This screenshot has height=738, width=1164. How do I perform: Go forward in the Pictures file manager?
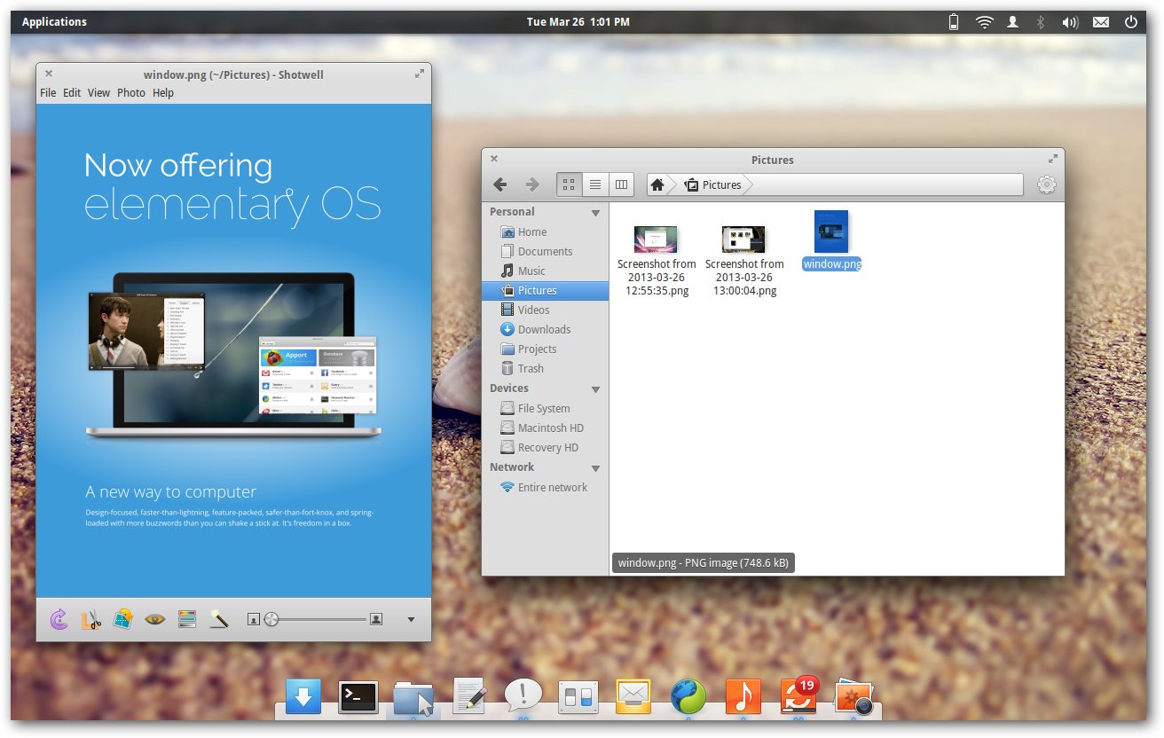tap(532, 184)
